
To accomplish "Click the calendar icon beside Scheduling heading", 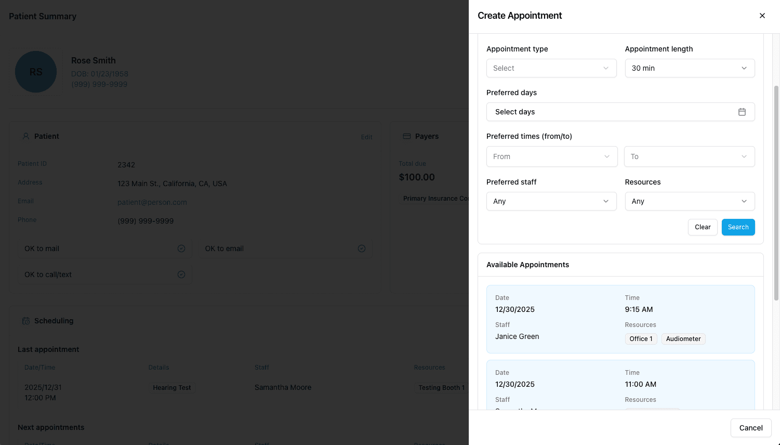I will [26, 321].
